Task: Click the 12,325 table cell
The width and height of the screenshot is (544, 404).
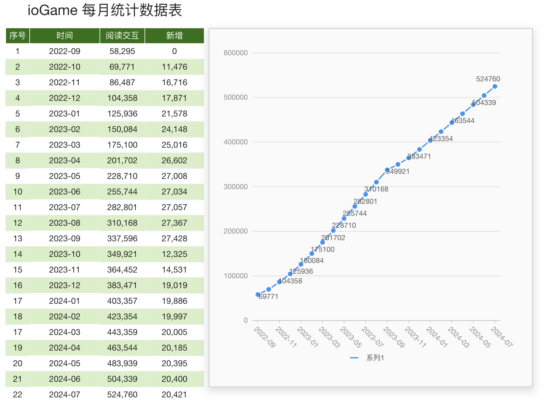Action: (175, 254)
